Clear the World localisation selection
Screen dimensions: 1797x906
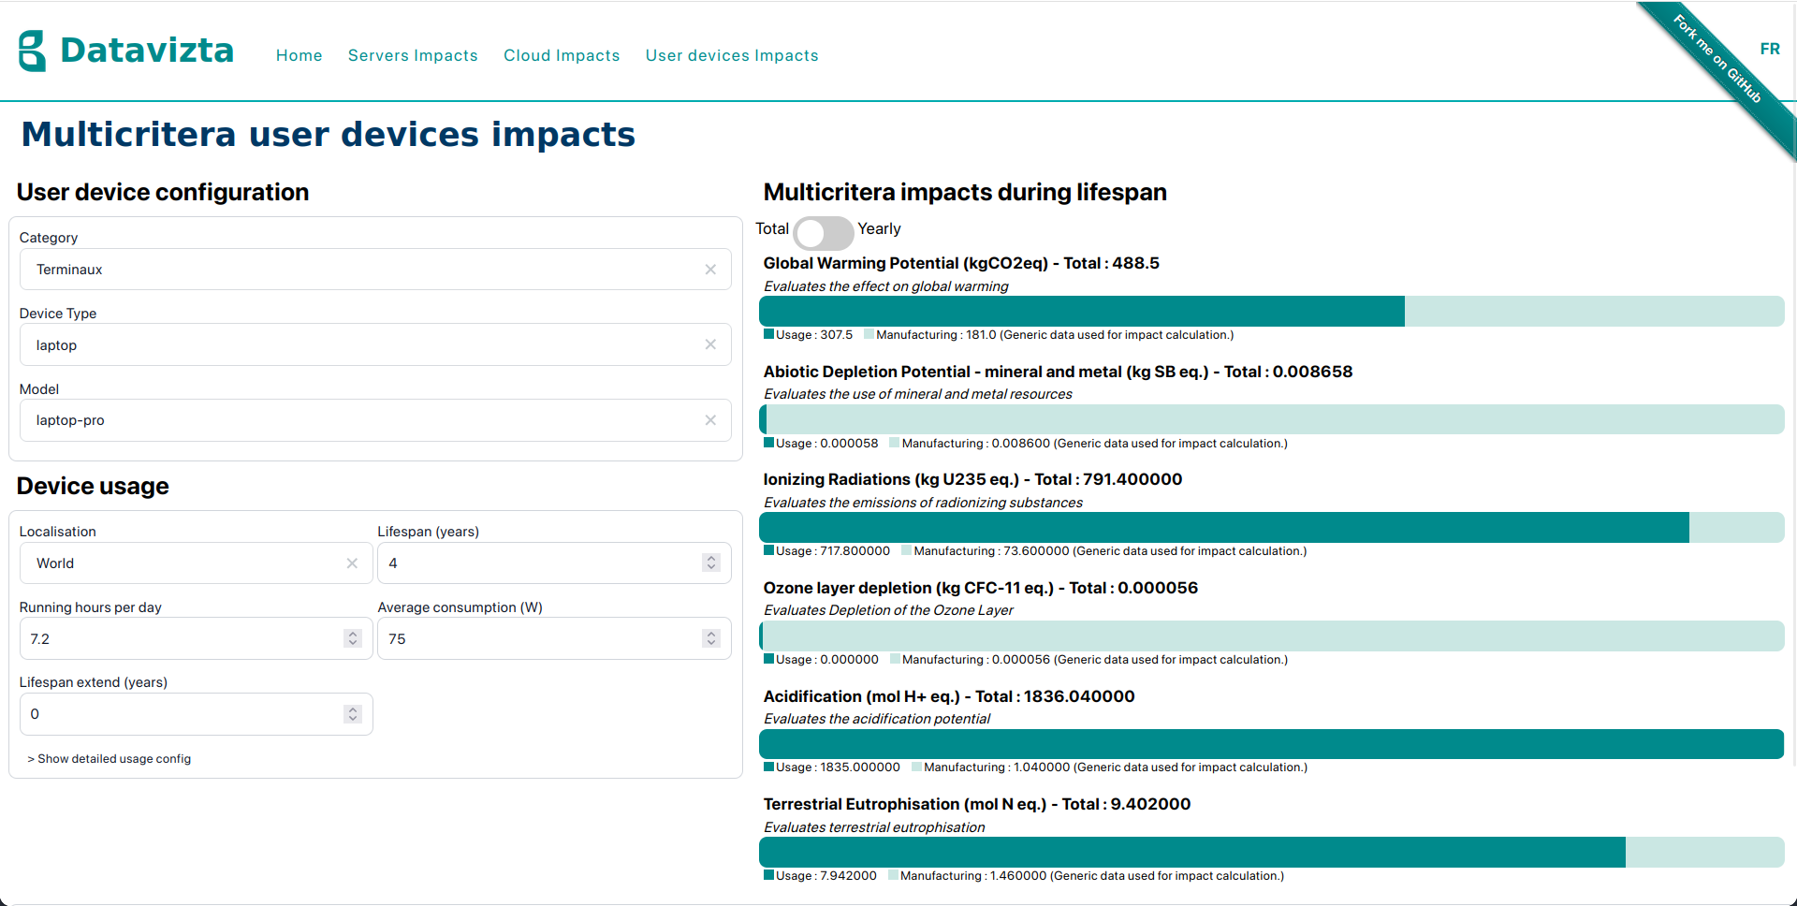(x=352, y=563)
